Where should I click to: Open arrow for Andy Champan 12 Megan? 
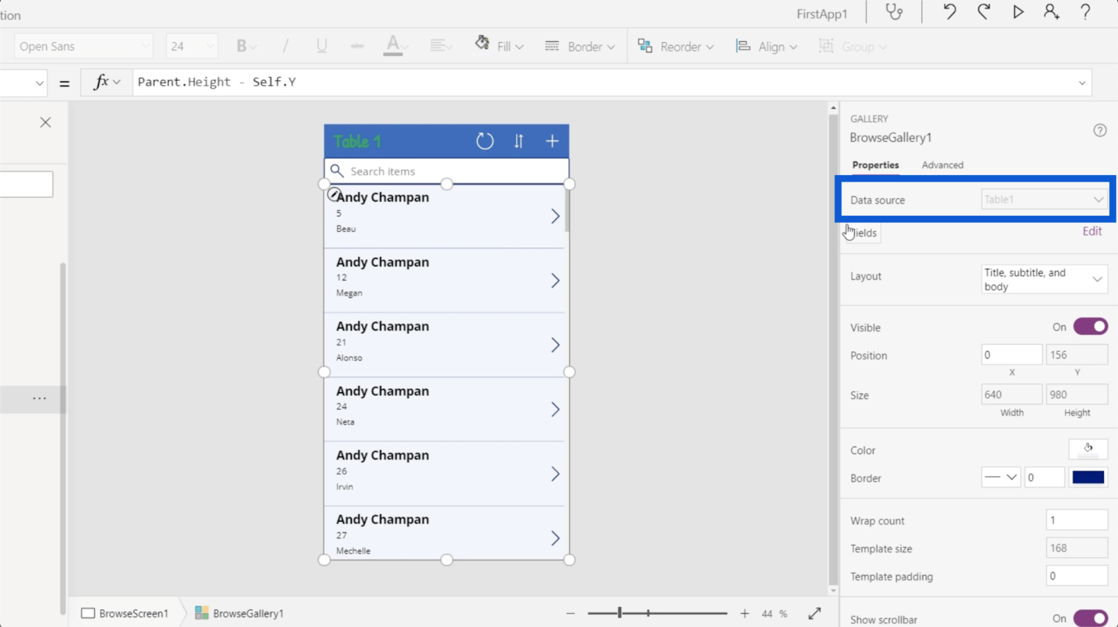(x=555, y=280)
